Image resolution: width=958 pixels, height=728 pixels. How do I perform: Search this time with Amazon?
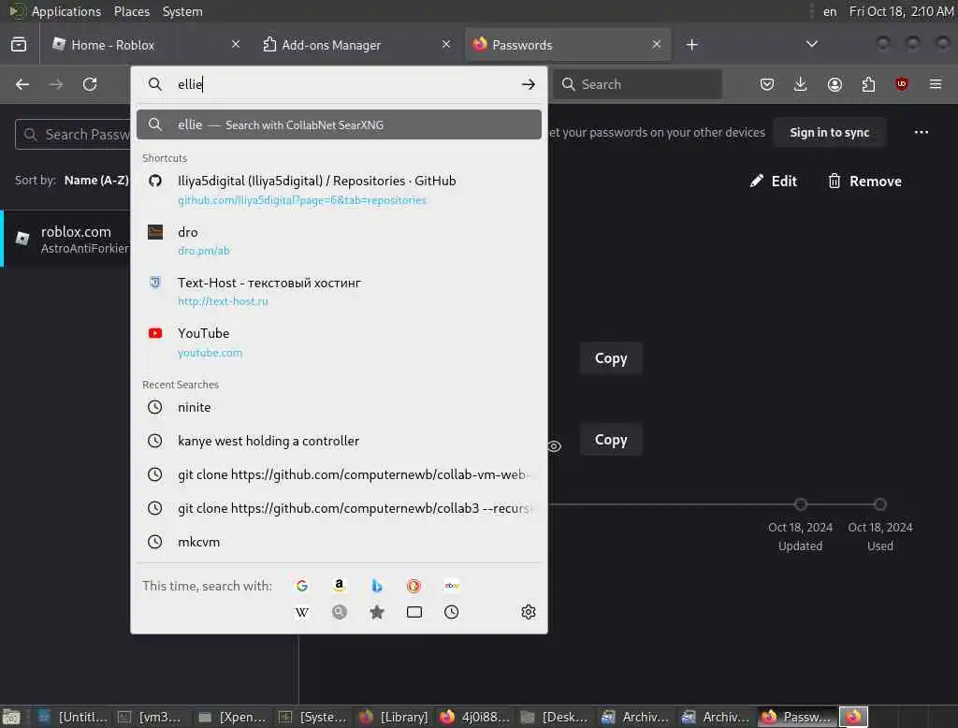click(x=339, y=586)
